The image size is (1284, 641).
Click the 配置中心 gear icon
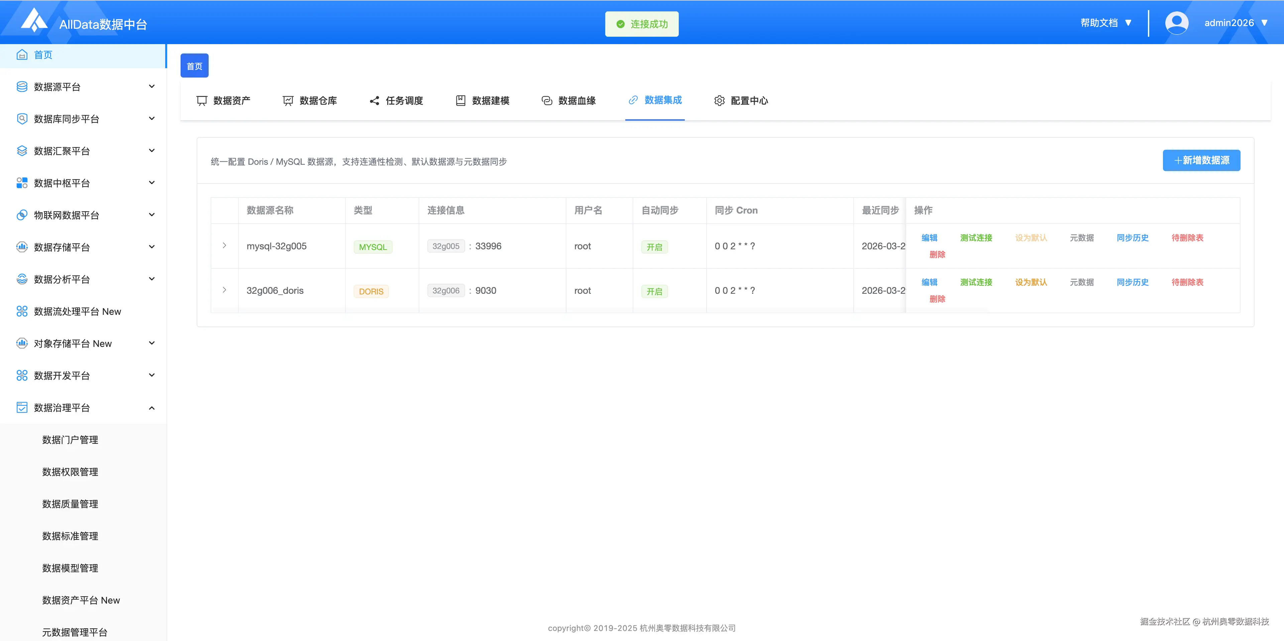click(719, 101)
